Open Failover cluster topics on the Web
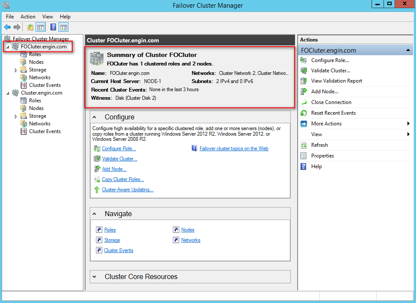Image resolution: width=416 pixels, height=303 pixels. coord(234,149)
